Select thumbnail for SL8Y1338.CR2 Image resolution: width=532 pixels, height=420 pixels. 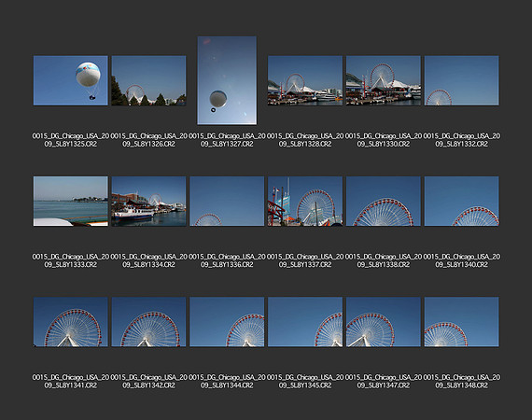click(384, 201)
